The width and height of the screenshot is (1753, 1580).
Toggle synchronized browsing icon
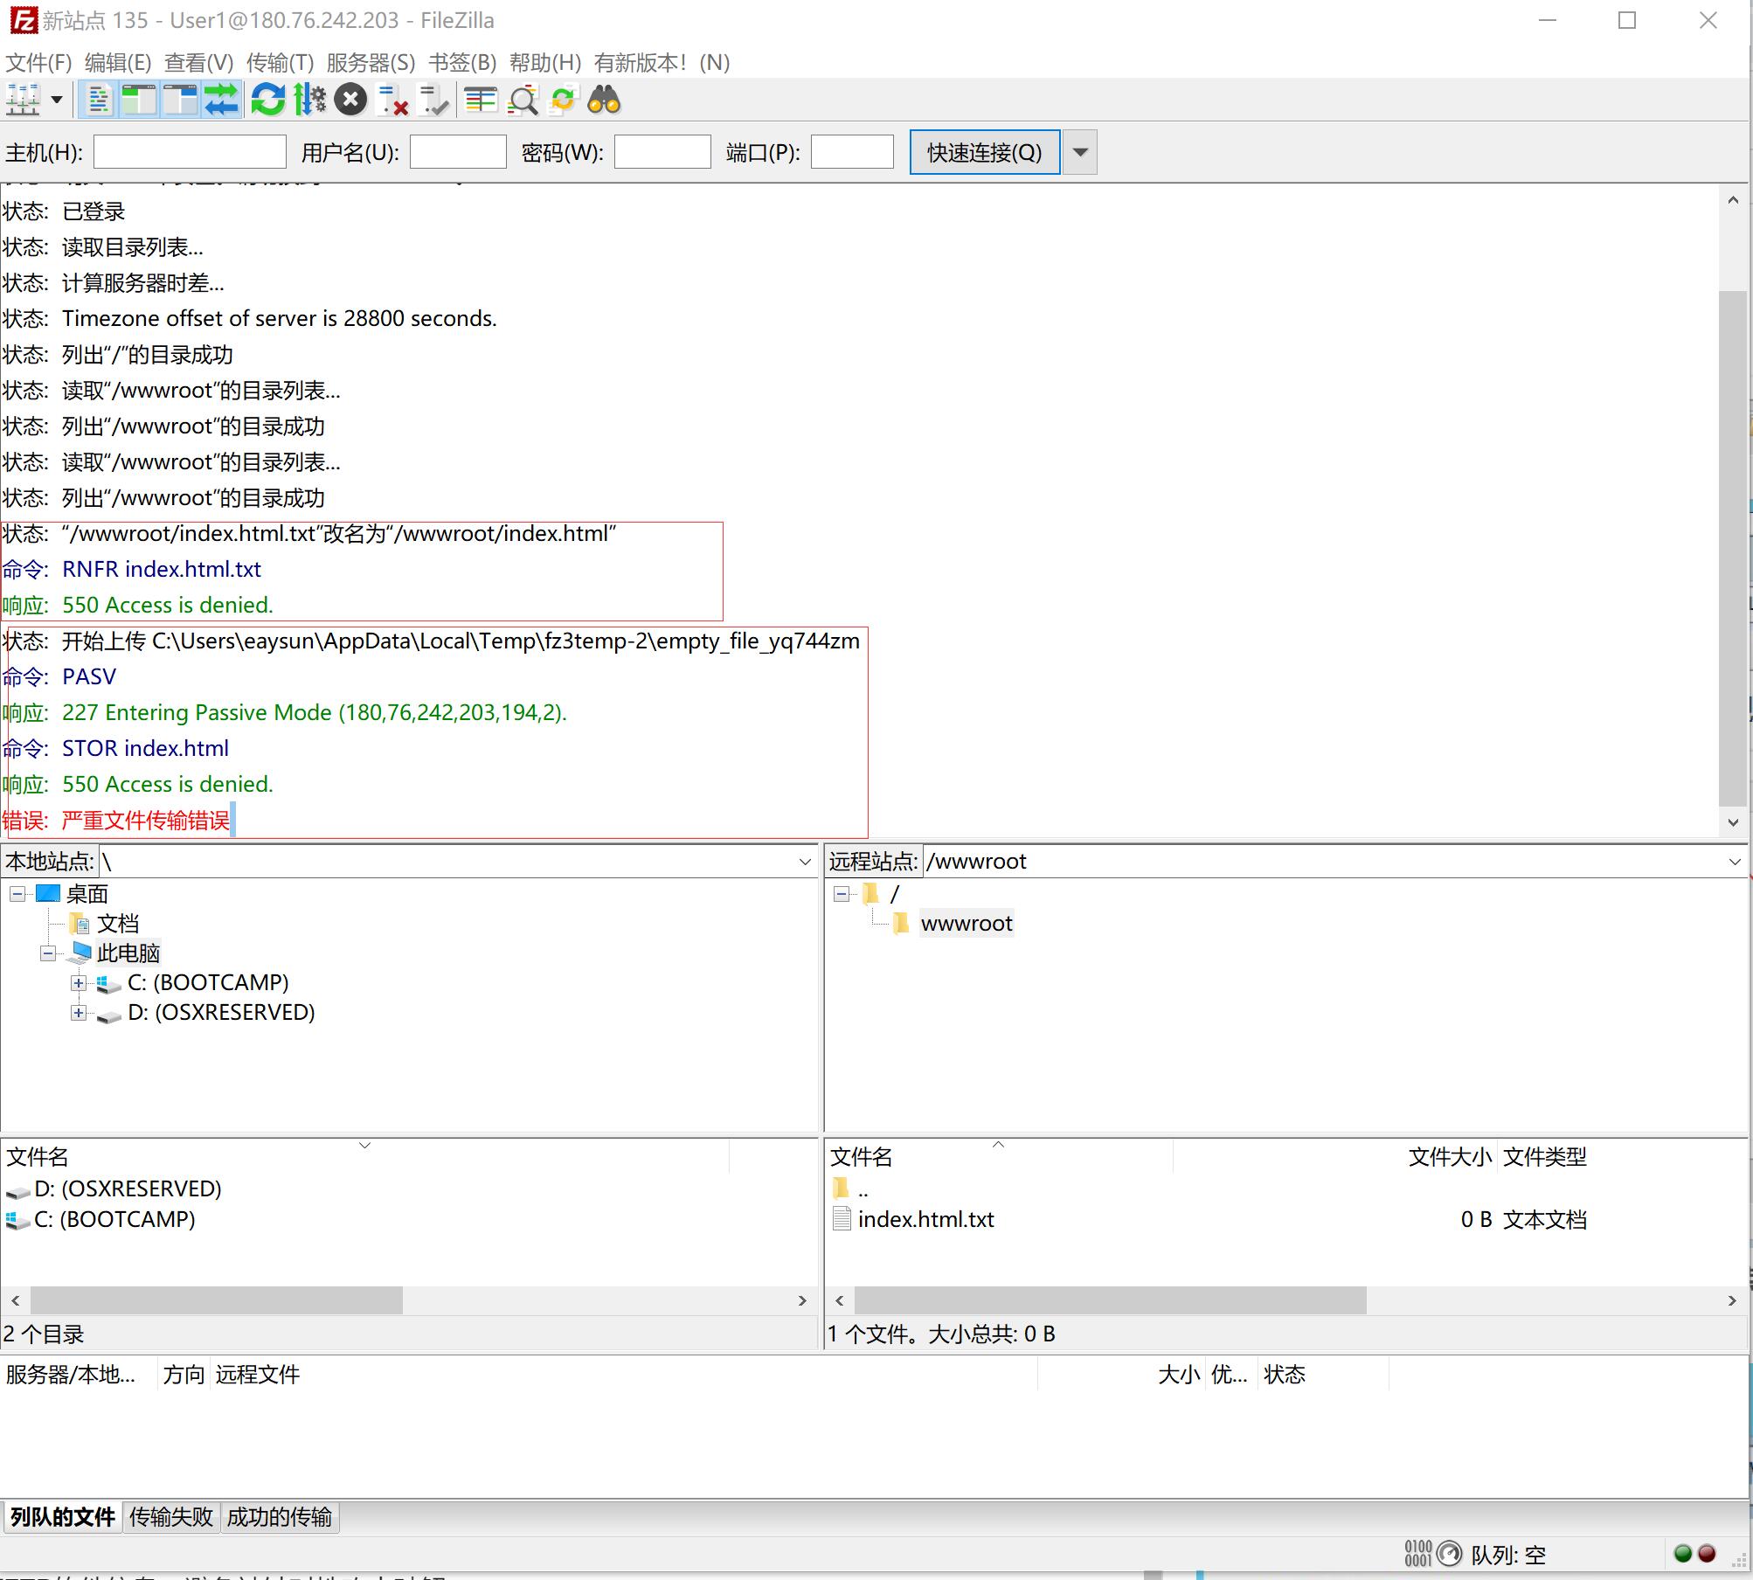[563, 100]
